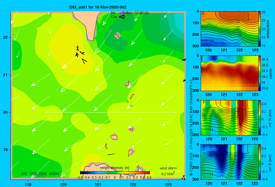Click the height anomaly horizontal color bar

[x=115, y=173]
